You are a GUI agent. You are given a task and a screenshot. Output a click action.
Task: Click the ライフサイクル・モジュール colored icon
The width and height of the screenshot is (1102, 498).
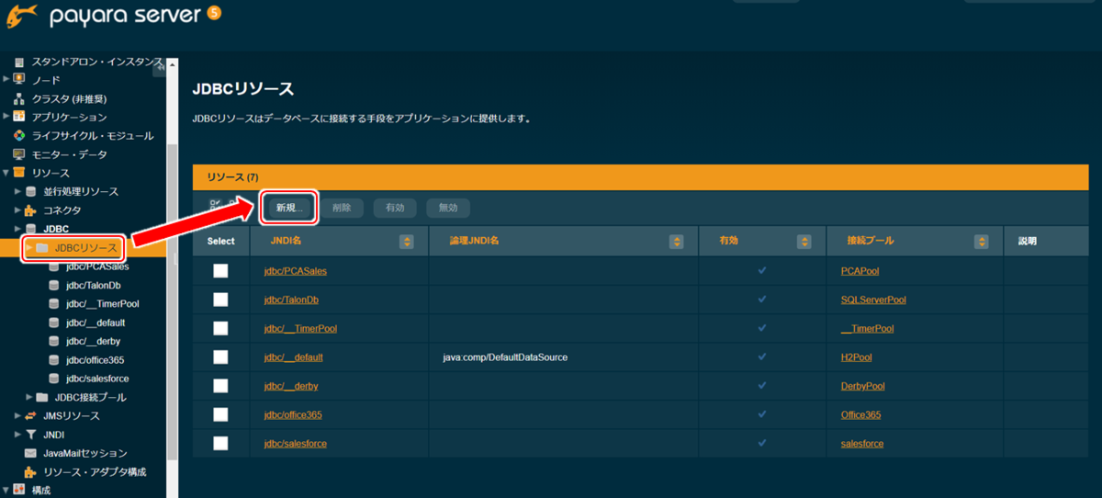point(19,135)
